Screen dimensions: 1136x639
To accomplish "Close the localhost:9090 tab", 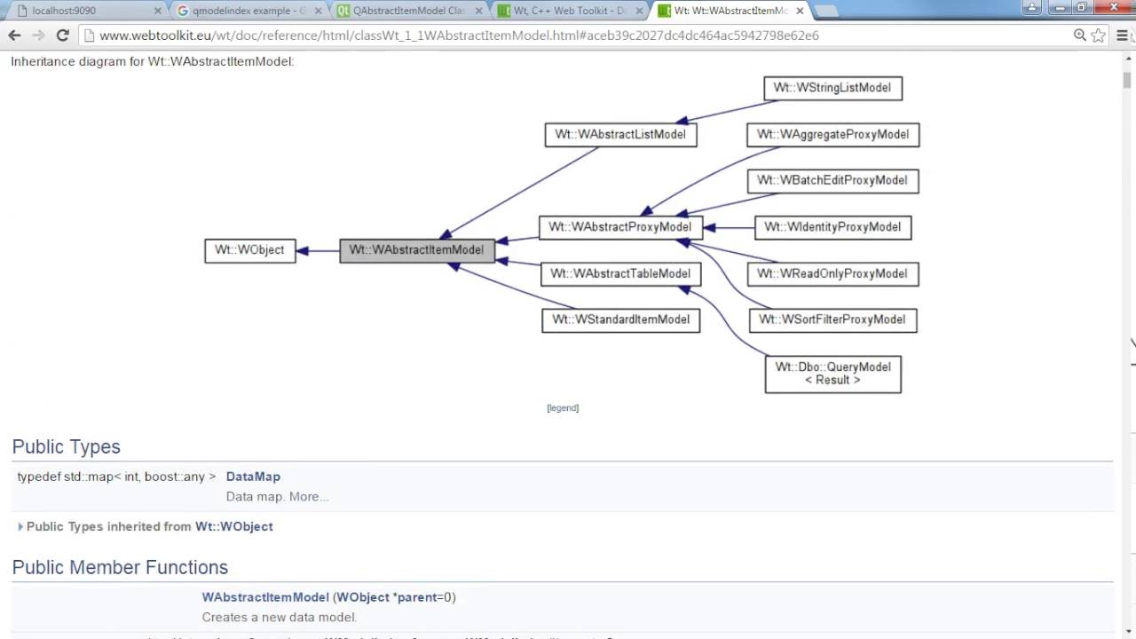I will point(158,11).
